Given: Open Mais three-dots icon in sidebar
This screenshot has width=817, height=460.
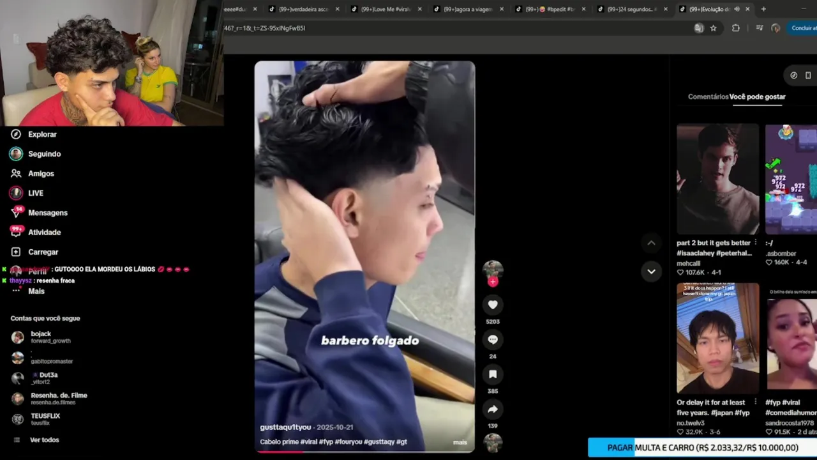Looking at the screenshot, I should point(16,291).
